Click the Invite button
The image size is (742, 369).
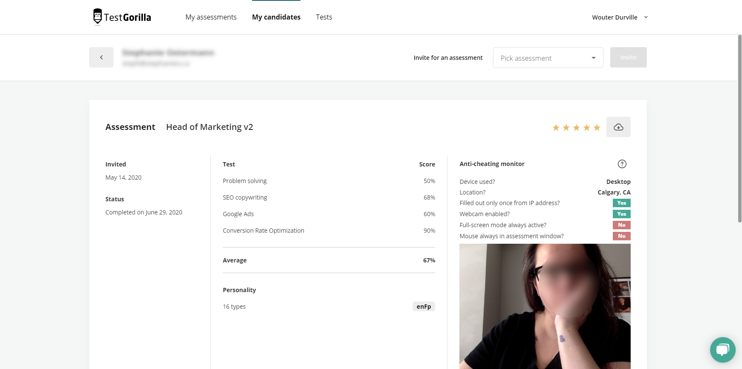click(629, 57)
